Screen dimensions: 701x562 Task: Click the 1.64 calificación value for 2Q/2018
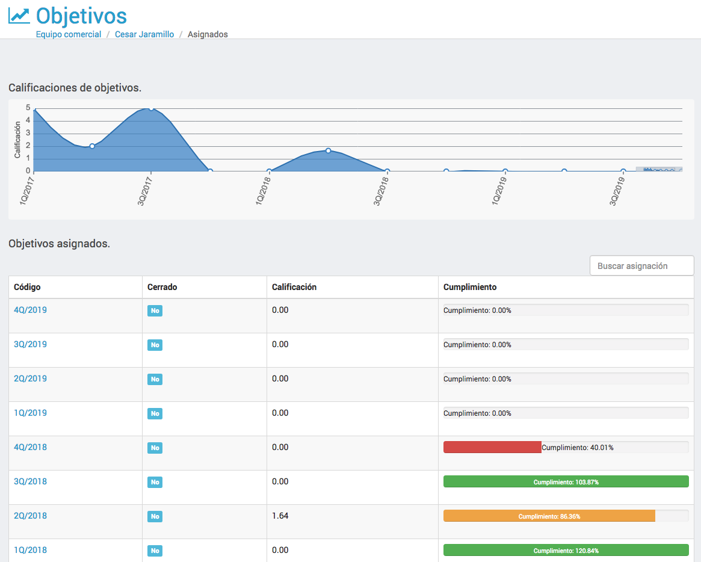click(280, 516)
